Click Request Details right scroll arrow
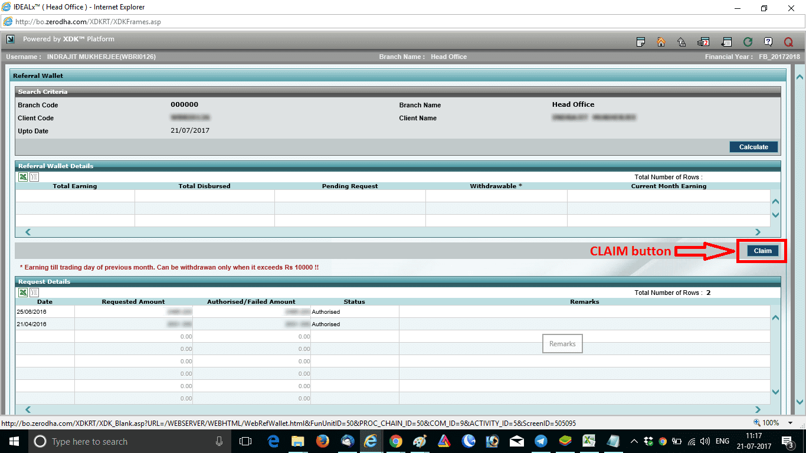Image resolution: width=806 pixels, height=453 pixels. (758, 409)
